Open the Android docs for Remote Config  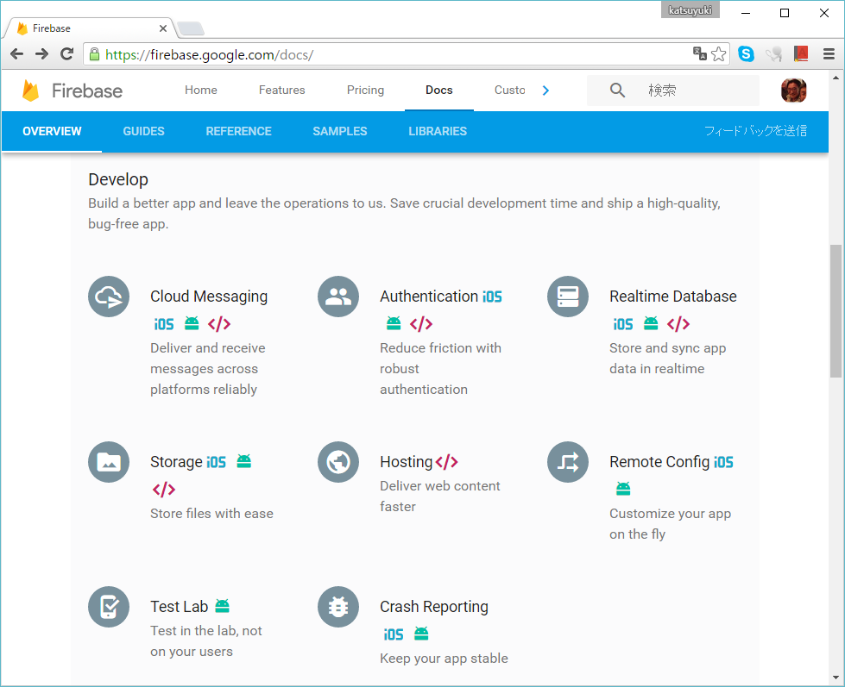pos(623,489)
